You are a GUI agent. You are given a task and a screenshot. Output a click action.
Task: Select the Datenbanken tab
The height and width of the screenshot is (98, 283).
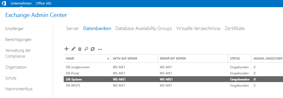97,28
